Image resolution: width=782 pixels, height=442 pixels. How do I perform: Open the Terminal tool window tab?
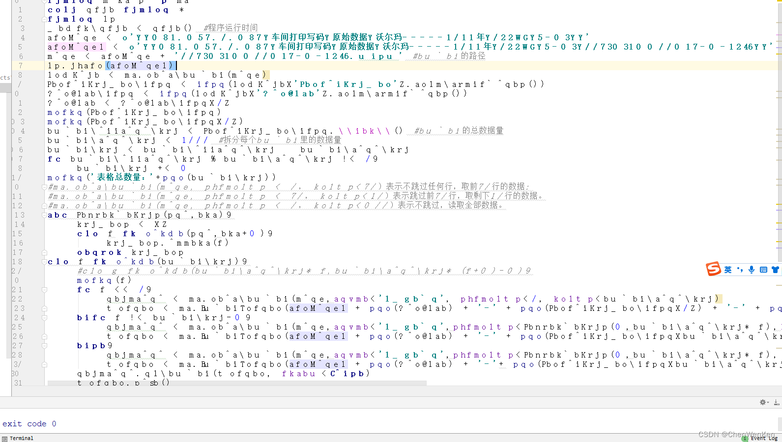click(x=18, y=438)
